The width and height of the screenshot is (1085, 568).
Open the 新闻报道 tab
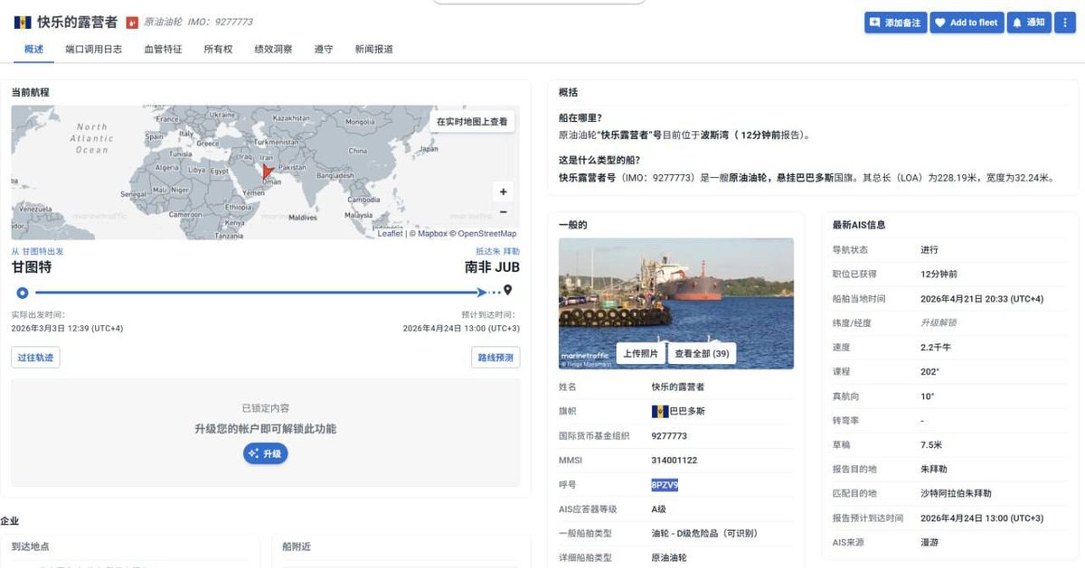[373, 49]
